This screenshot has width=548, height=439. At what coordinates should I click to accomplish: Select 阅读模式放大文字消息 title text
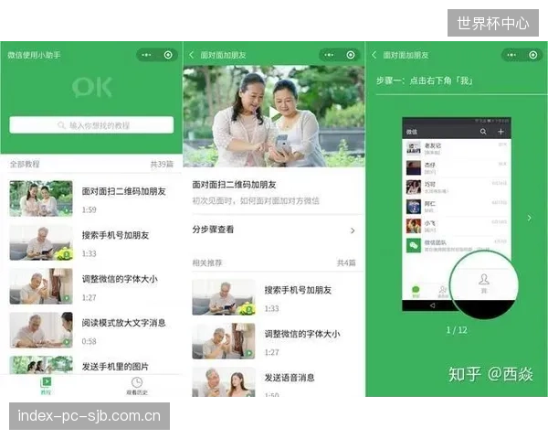123,323
